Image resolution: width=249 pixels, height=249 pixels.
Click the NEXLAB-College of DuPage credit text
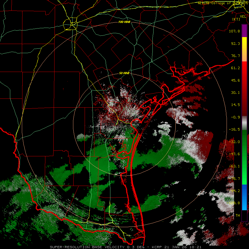[222, 3]
